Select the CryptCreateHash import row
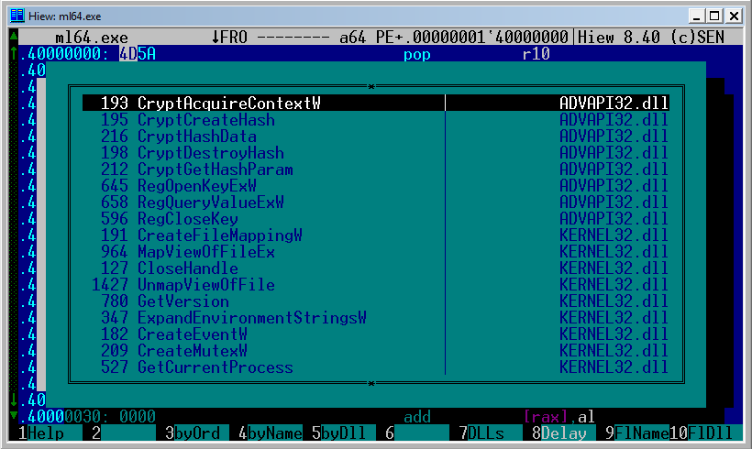Image resolution: width=752 pixels, height=449 pixels. (x=205, y=120)
